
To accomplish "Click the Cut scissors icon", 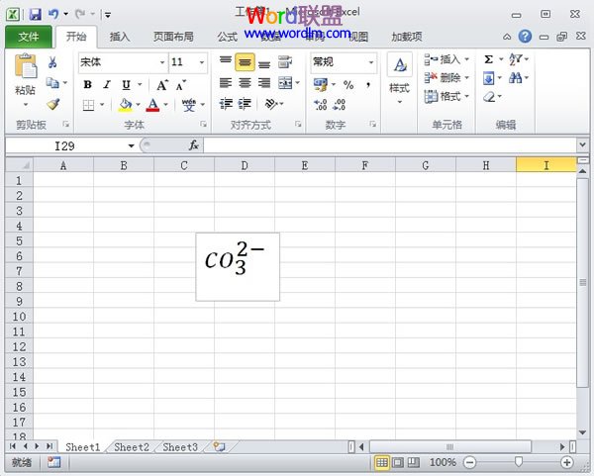I will coord(52,61).
